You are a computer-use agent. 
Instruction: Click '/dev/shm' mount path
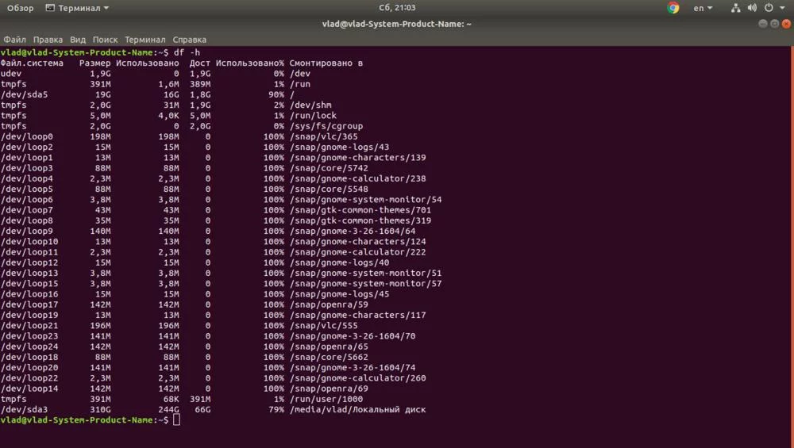pyautogui.click(x=310, y=105)
